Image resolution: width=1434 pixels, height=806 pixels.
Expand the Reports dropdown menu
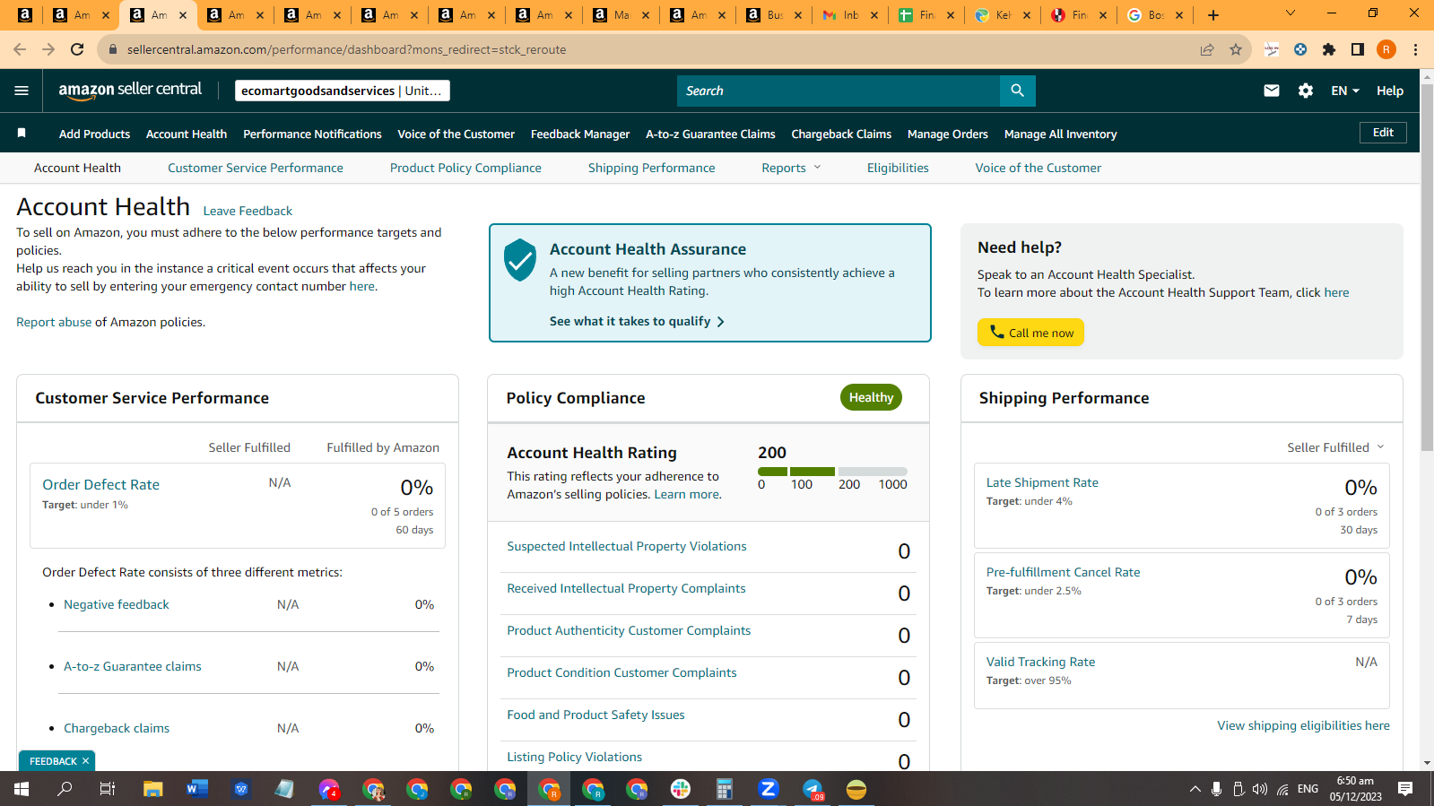791,168
